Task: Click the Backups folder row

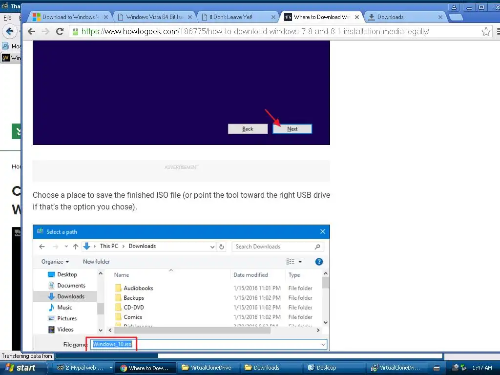Action: pyautogui.click(x=214, y=298)
